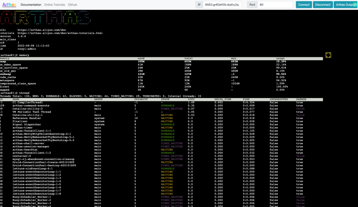Select the time value 2022-09-08 11:13:43
This screenshot has height=207, width=358.
pyautogui.click(x=33, y=46)
